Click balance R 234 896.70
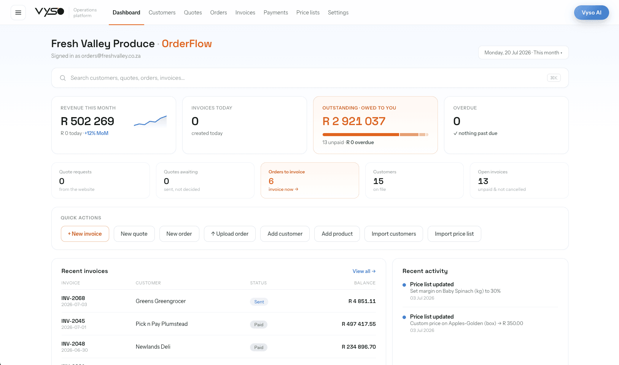Image resolution: width=619 pixels, height=365 pixels. tap(359, 347)
